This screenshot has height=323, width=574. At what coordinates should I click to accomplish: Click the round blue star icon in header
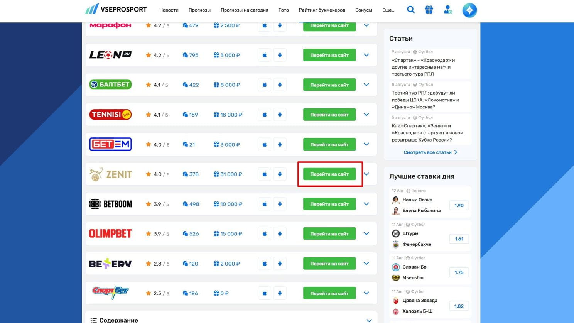469,10
